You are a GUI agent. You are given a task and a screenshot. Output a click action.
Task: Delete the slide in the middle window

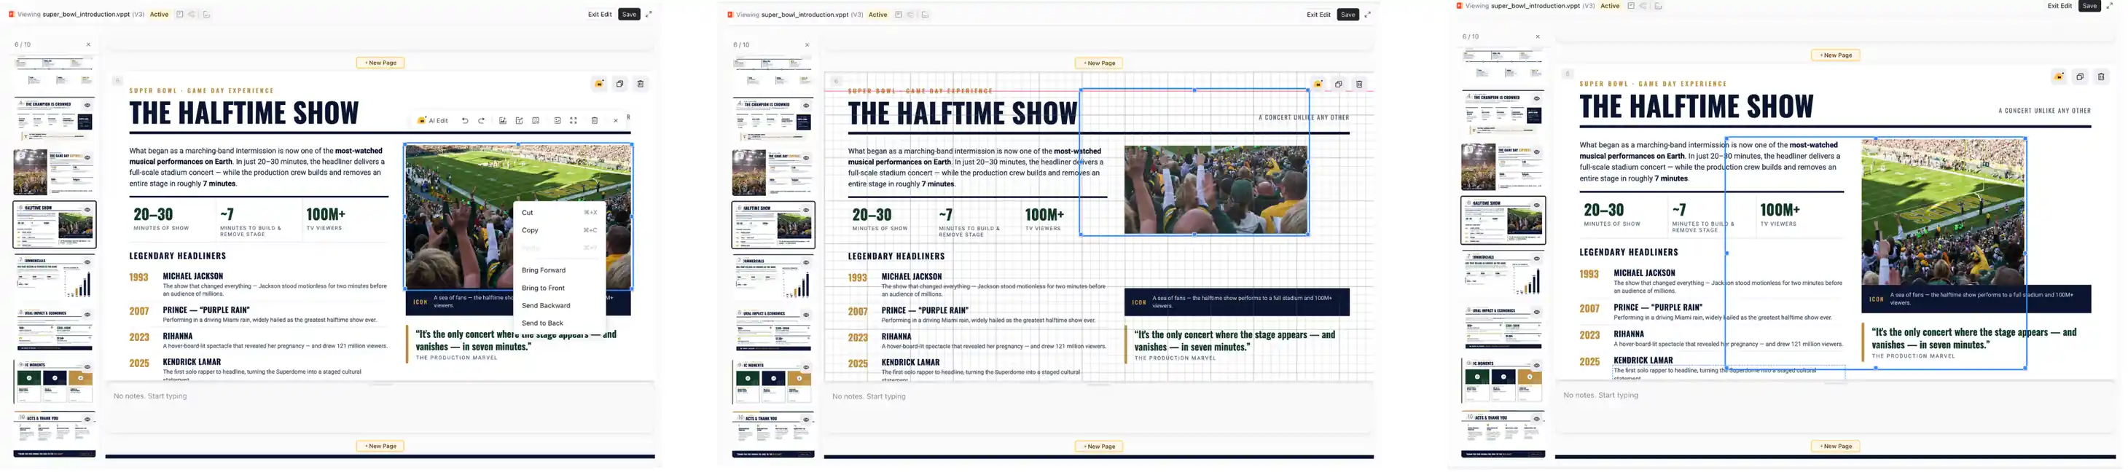click(x=1359, y=83)
